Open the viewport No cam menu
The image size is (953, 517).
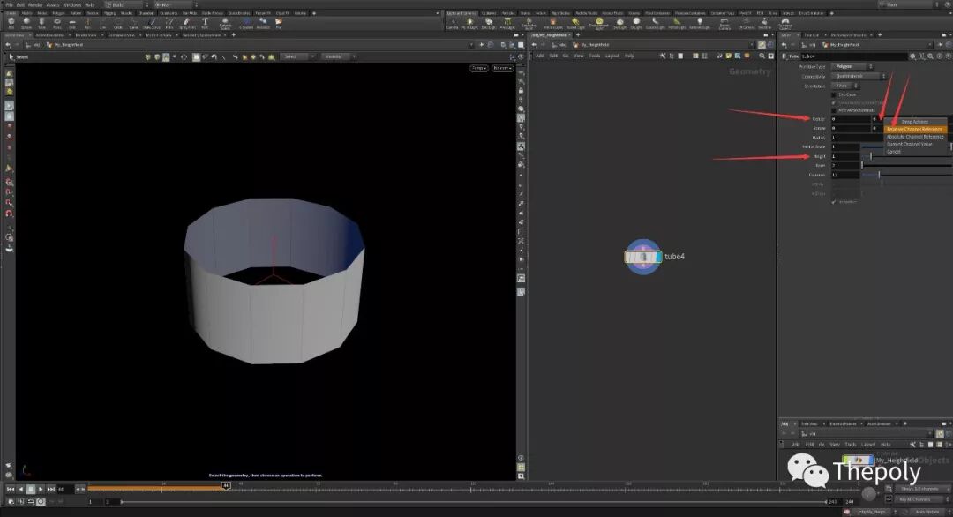coord(502,68)
